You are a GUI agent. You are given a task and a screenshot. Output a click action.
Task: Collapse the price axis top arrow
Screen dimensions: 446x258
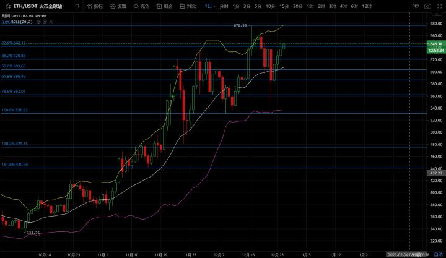tap(436, 14)
